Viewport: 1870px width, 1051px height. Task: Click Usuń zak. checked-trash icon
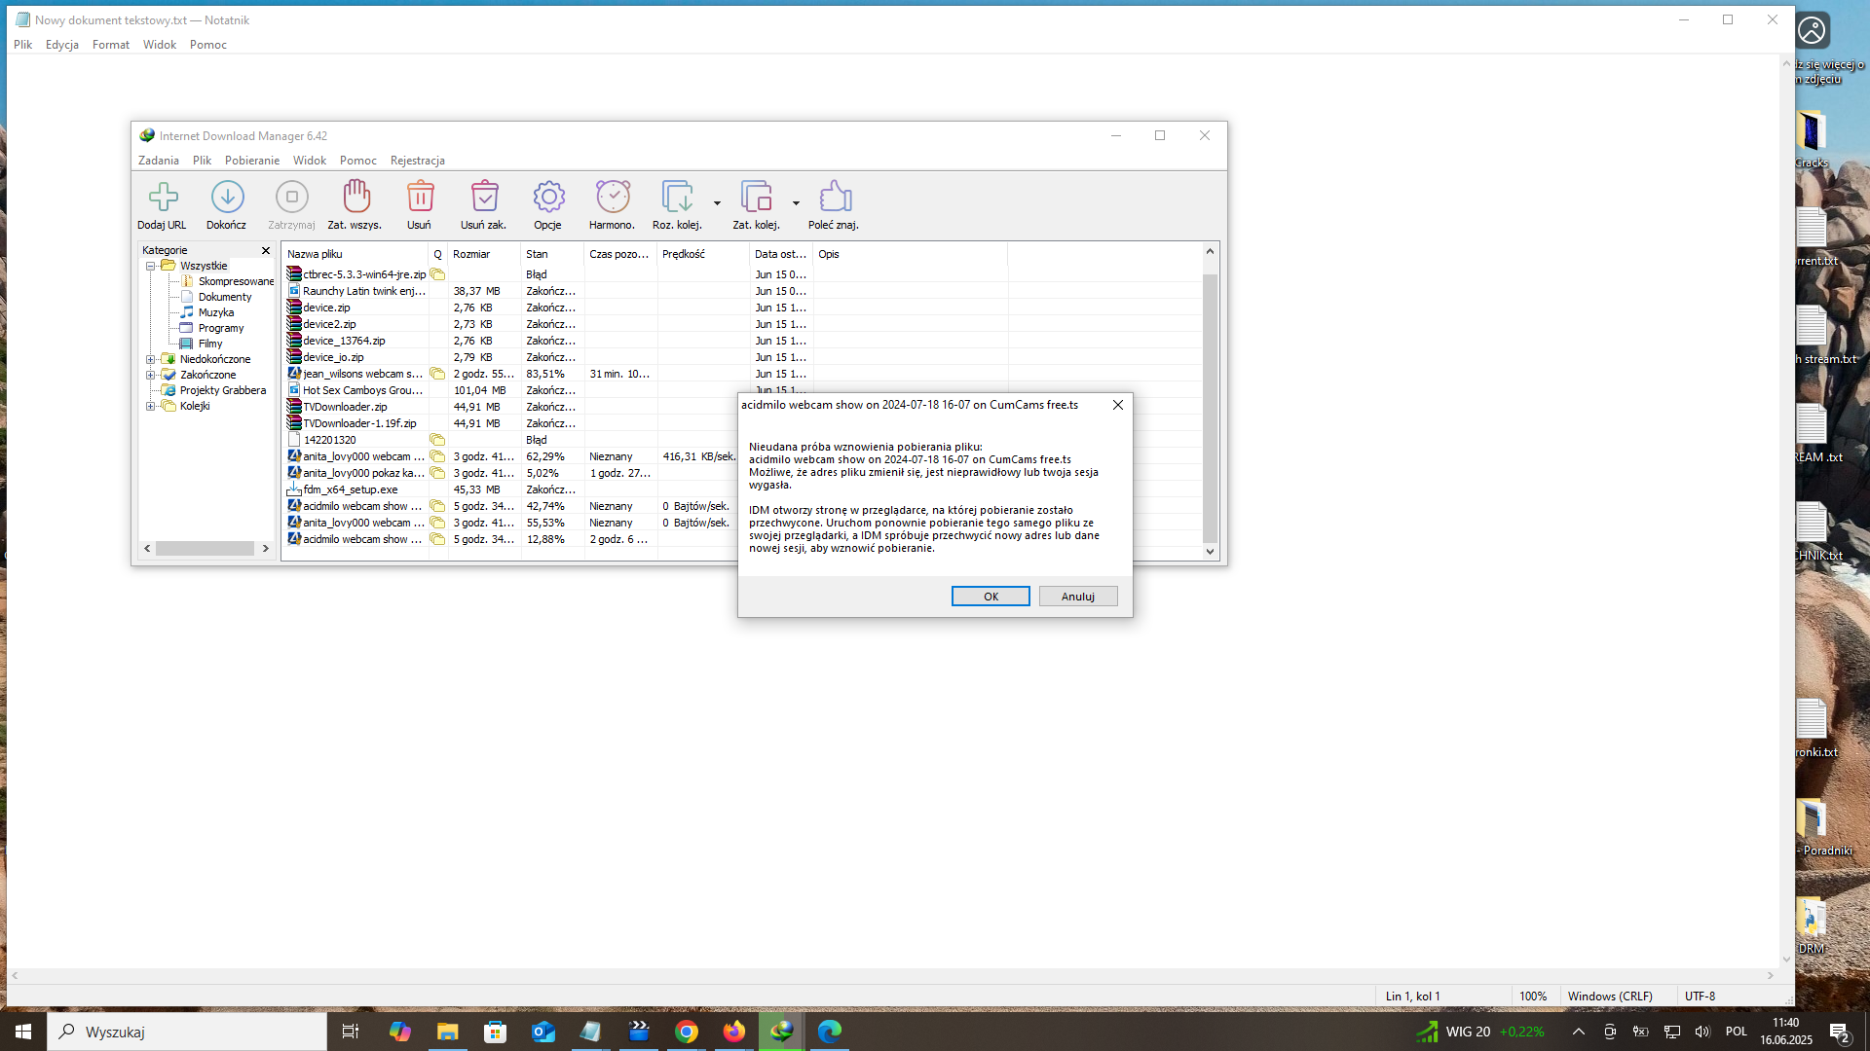(484, 198)
